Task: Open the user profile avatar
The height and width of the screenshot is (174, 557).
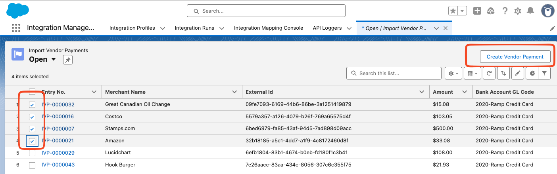Action: 548,11
